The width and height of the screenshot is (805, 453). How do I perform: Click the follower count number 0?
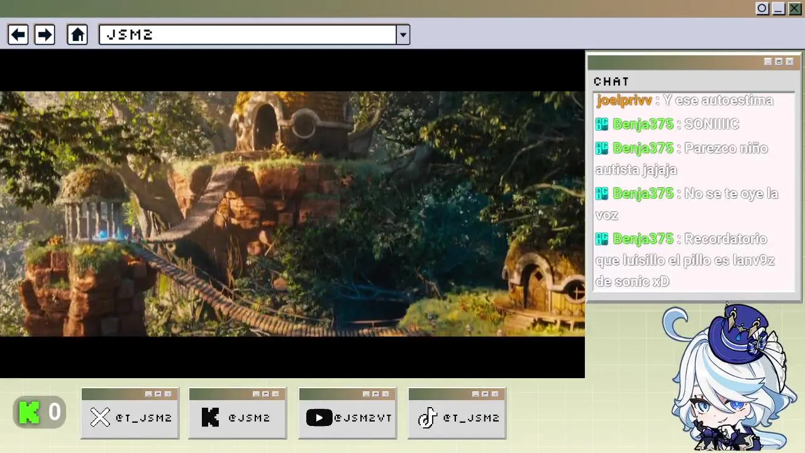coord(54,413)
